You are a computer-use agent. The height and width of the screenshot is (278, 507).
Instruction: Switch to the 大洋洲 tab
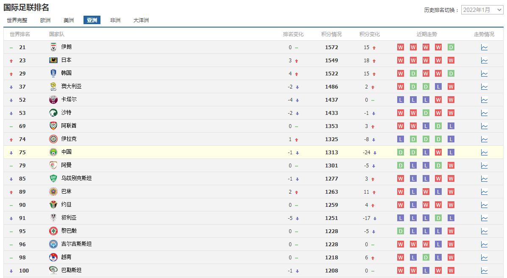pyautogui.click(x=141, y=20)
